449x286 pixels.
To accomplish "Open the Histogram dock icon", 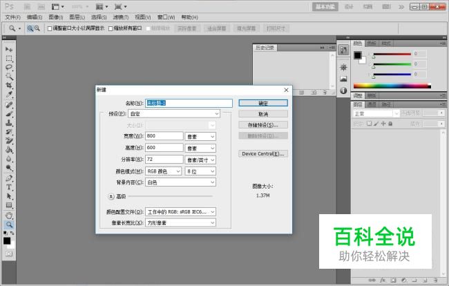I will pyautogui.click(x=343, y=79).
